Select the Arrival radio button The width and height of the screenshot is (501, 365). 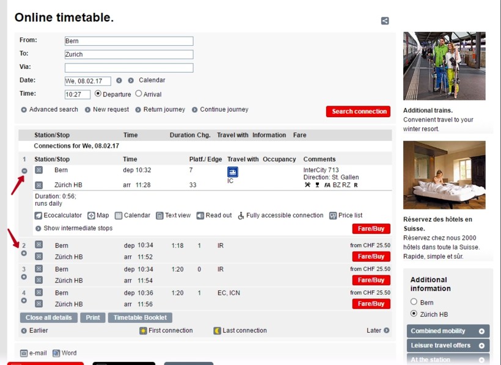tap(139, 94)
